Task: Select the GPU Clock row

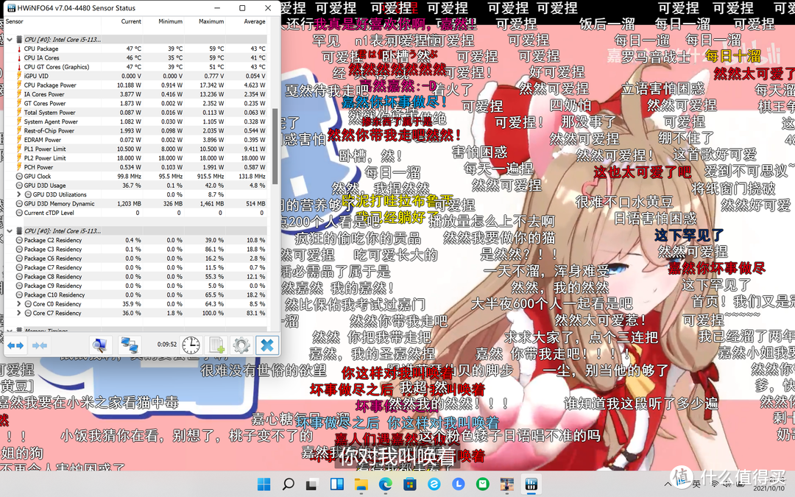Action: point(136,177)
